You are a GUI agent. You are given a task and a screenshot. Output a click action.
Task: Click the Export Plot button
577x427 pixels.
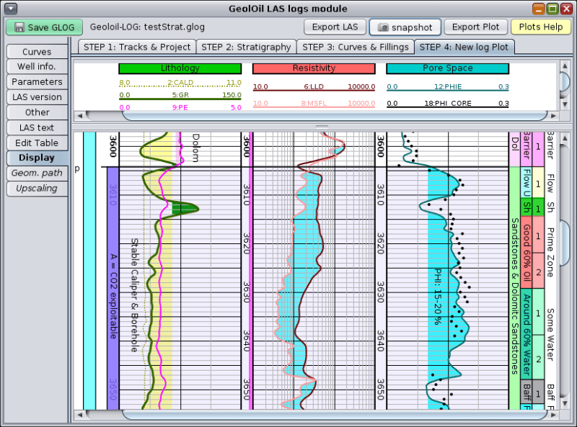pyautogui.click(x=475, y=27)
